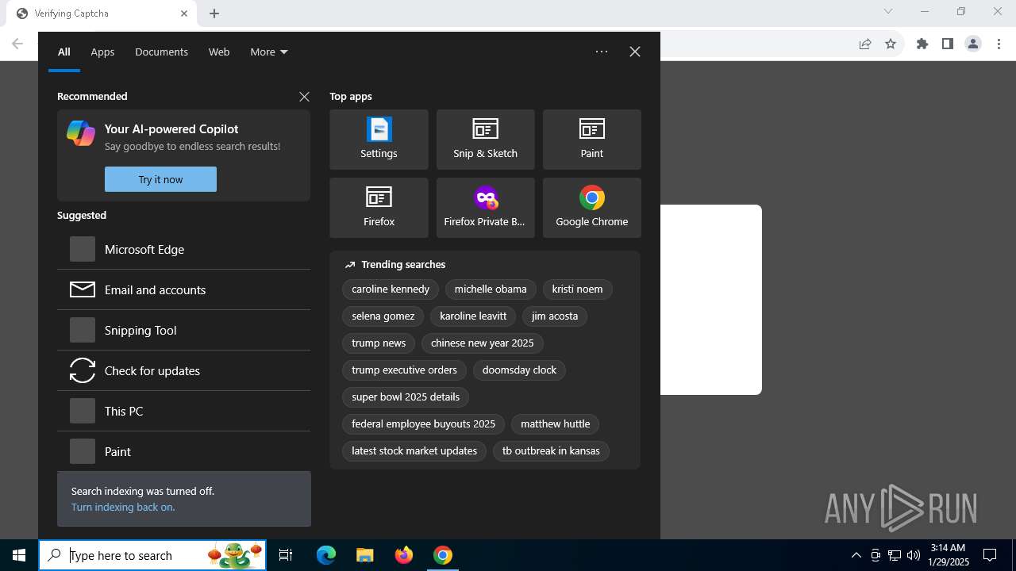
Task: Launch Edge from the taskbar
Action: [x=326, y=555]
